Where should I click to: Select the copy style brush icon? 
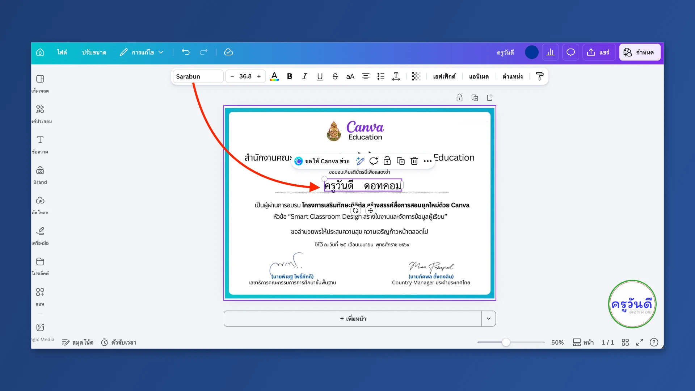(x=539, y=76)
